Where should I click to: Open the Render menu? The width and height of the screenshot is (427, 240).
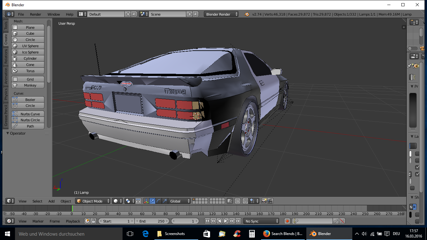click(36, 14)
